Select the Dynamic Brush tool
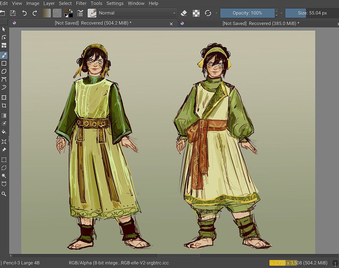The height and width of the screenshot is (268, 339). [x=4, y=87]
